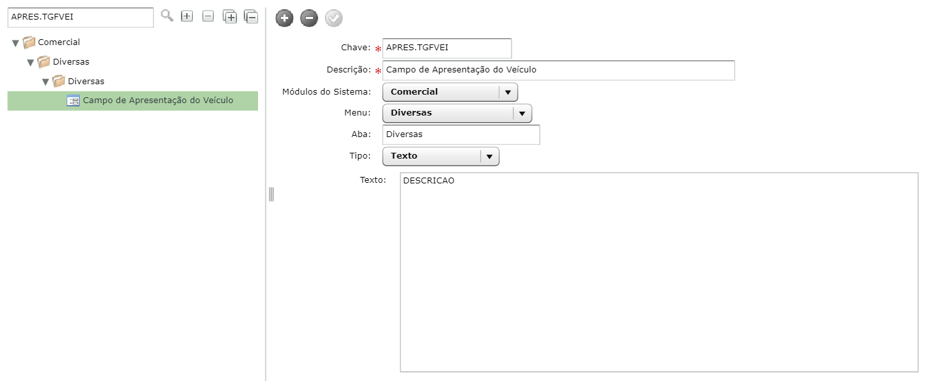Screen dimensions: 929x389
Task: Click the grayed-out checkmark confirm icon
Action: [x=334, y=18]
